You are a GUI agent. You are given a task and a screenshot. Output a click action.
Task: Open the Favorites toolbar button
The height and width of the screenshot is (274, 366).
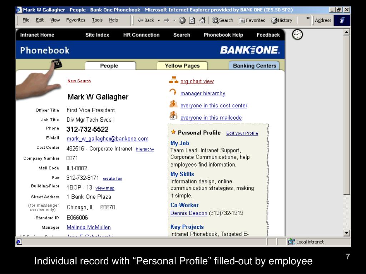click(x=252, y=20)
